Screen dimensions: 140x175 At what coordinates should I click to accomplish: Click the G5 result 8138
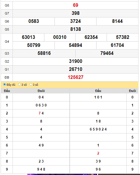(x=76, y=29)
